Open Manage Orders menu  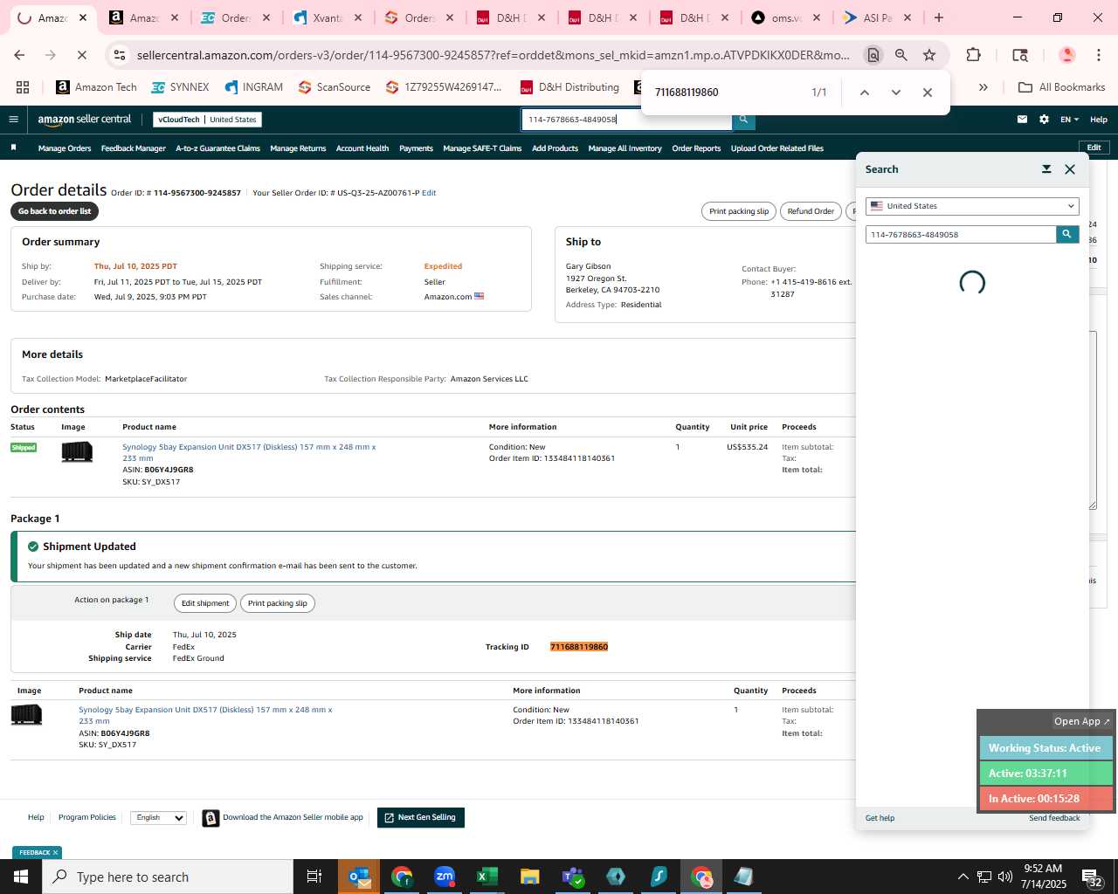tap(65, 148)
